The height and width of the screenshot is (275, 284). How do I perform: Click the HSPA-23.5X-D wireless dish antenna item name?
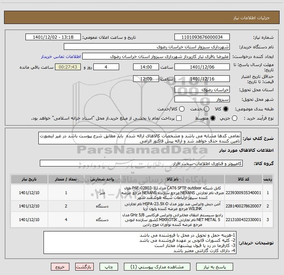point(173,206)
